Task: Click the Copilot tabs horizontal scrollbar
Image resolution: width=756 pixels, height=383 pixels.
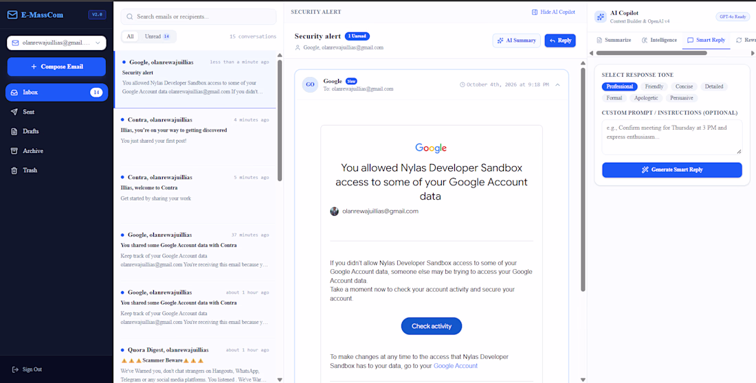Action: [x=651, y=53]
